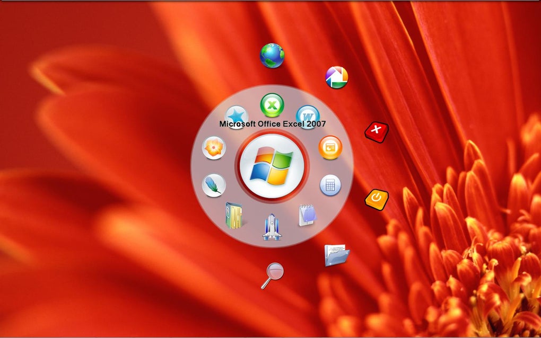Open the file binders archive icon
Screen dimensions: 541x338
(x=234, y=216)
